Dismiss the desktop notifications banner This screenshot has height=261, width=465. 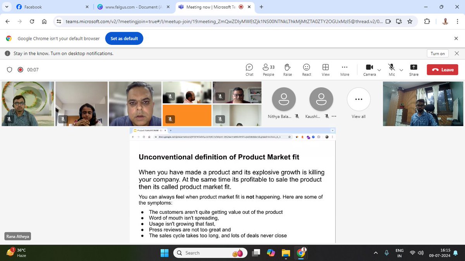456,53
